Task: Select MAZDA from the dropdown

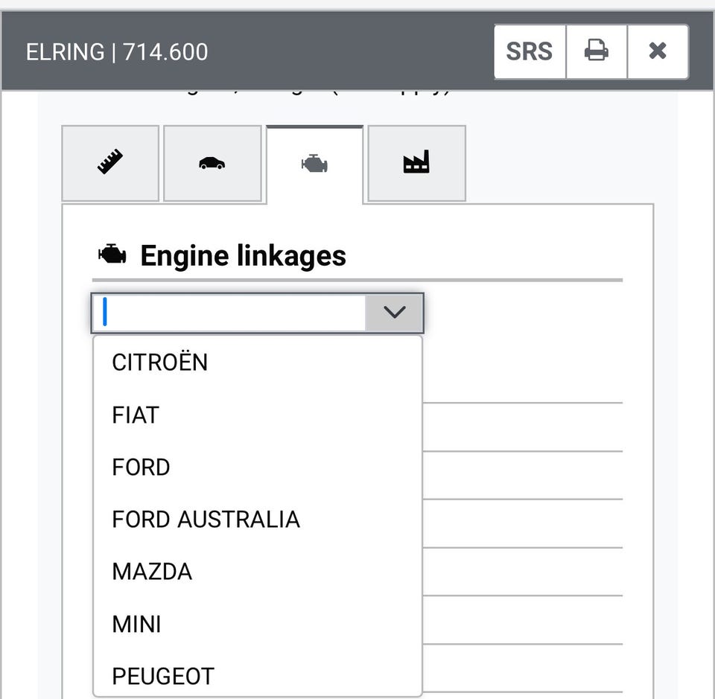Action: click(258, 572)
